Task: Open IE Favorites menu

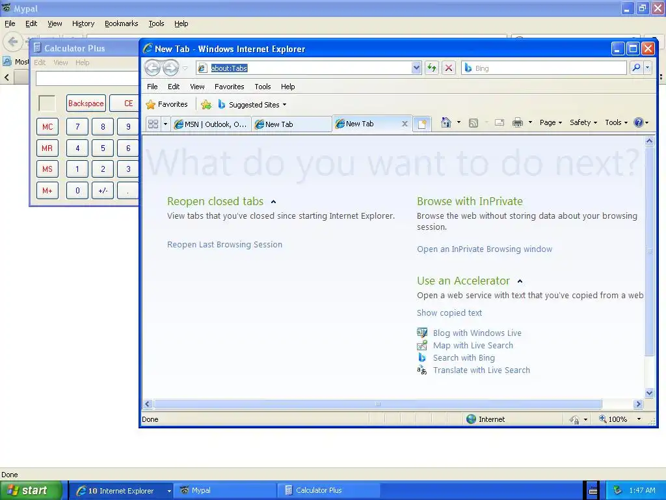Action: click(x=230, y=87)
